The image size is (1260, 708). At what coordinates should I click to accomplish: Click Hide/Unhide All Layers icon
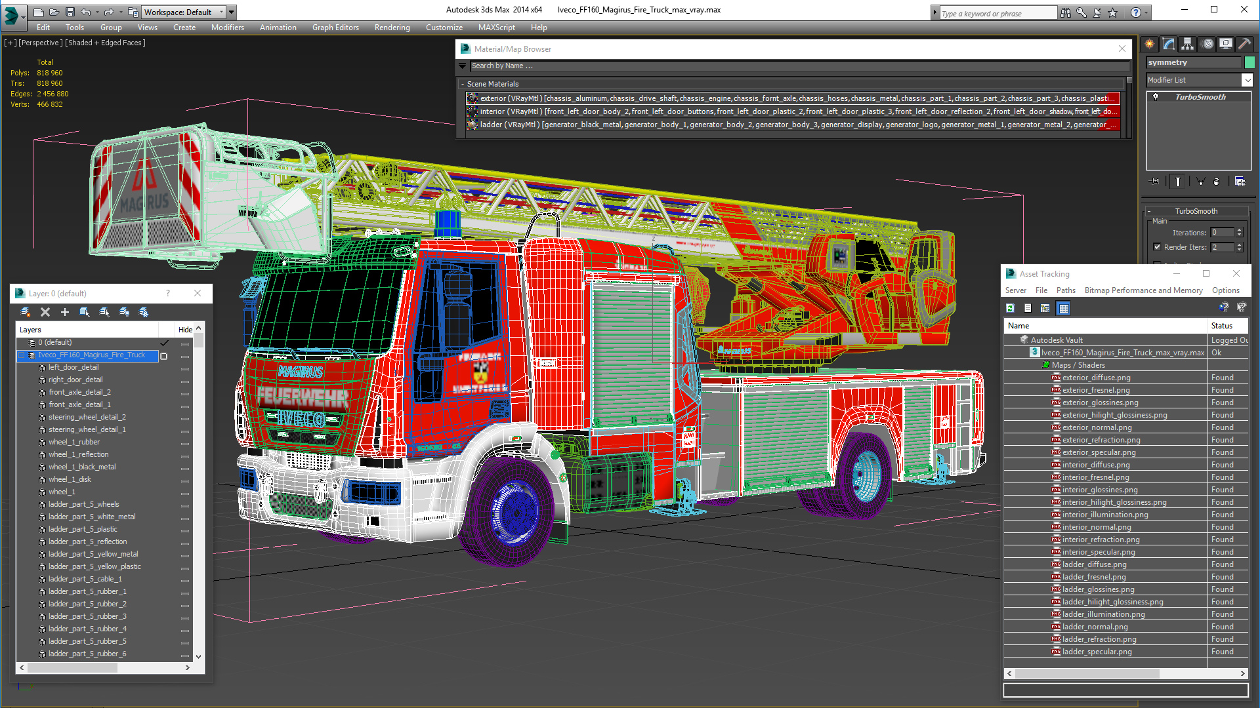click(x=124, y=312)
